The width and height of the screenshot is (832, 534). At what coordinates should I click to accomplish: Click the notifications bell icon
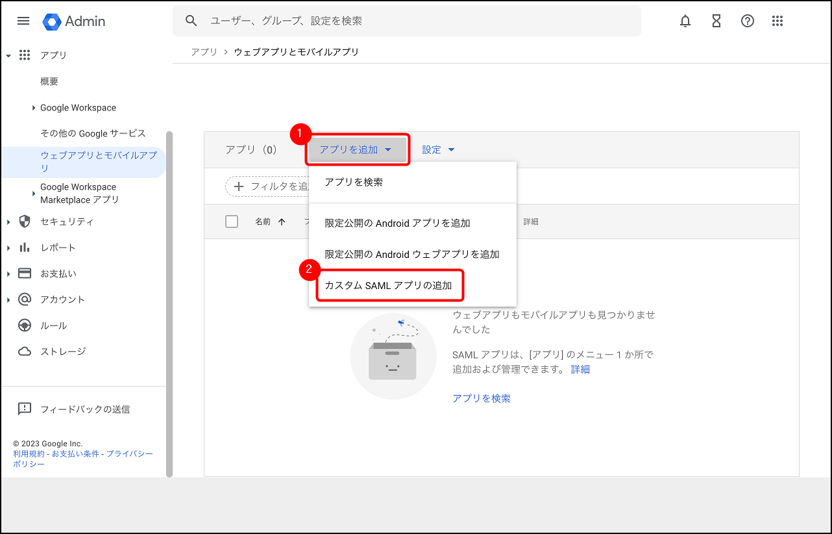685,21
